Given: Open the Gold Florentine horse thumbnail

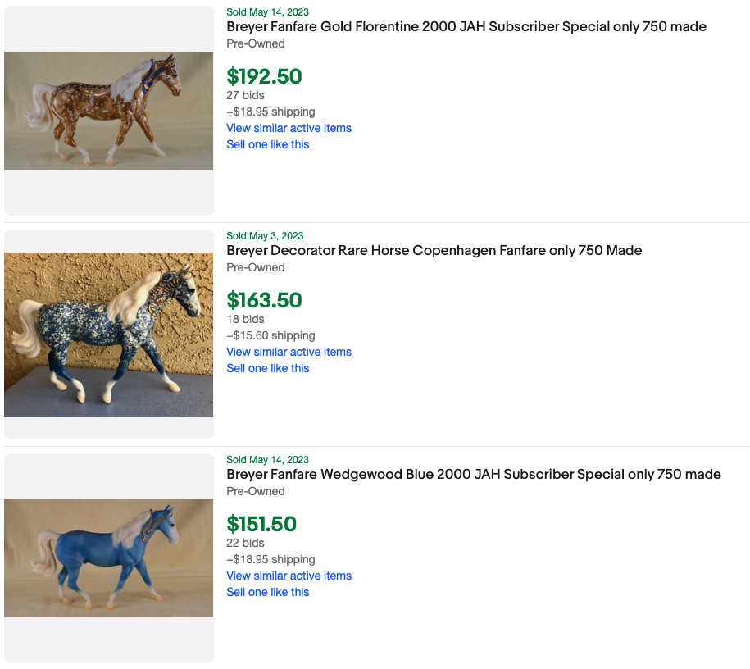Looking at the screenshot, I should (x=108, y=111).
